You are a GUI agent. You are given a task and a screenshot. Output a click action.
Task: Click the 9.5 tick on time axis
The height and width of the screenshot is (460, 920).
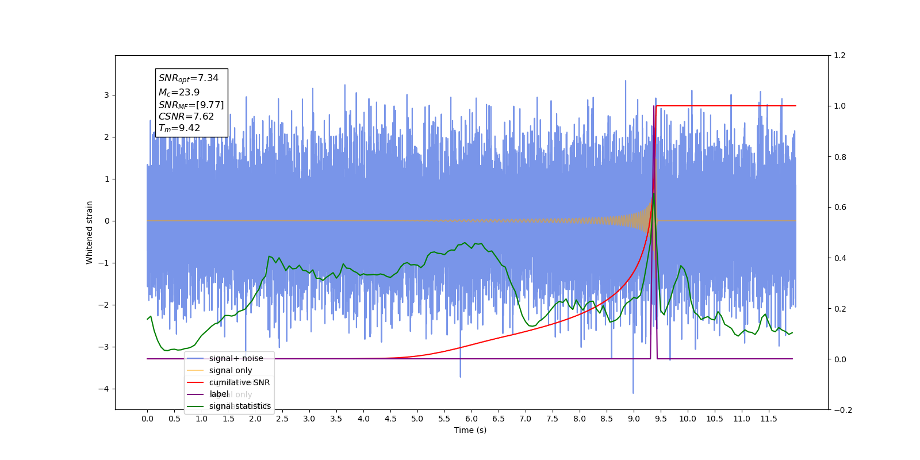click(x=661, y=419)
